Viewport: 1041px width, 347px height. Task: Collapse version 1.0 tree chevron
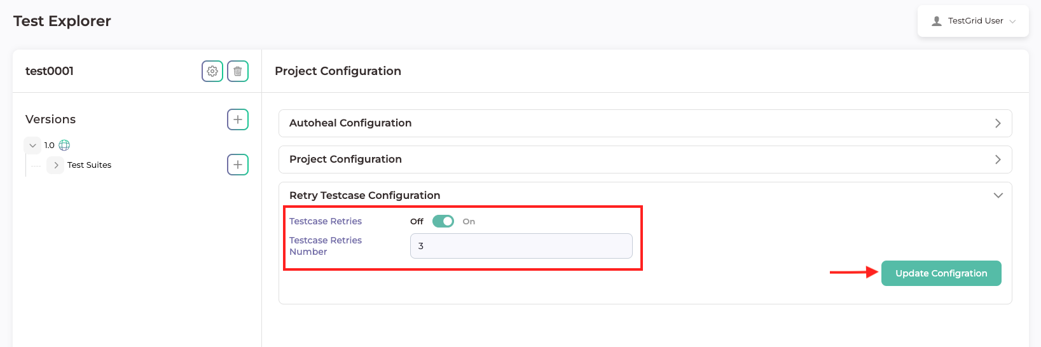(x=32, y=146)
